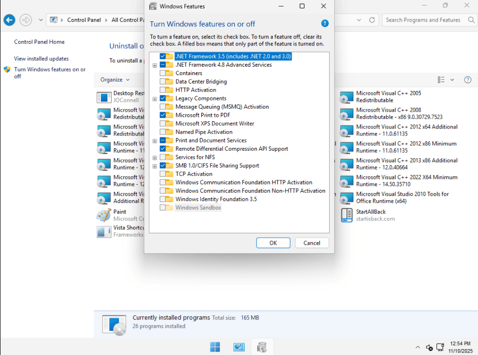Enable Windows Identity Foundation 3.5 checkbox

(x=163, y=199)
